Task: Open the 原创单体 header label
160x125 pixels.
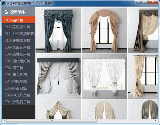Action: click(x=18, y=12)
